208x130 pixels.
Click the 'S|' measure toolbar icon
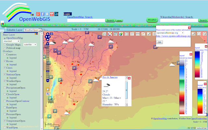[126, 34]
